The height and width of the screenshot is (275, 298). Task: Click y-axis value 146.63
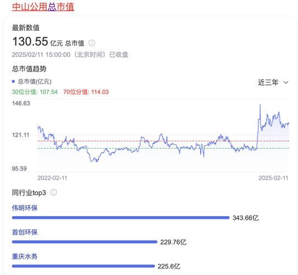pos(21,103)
